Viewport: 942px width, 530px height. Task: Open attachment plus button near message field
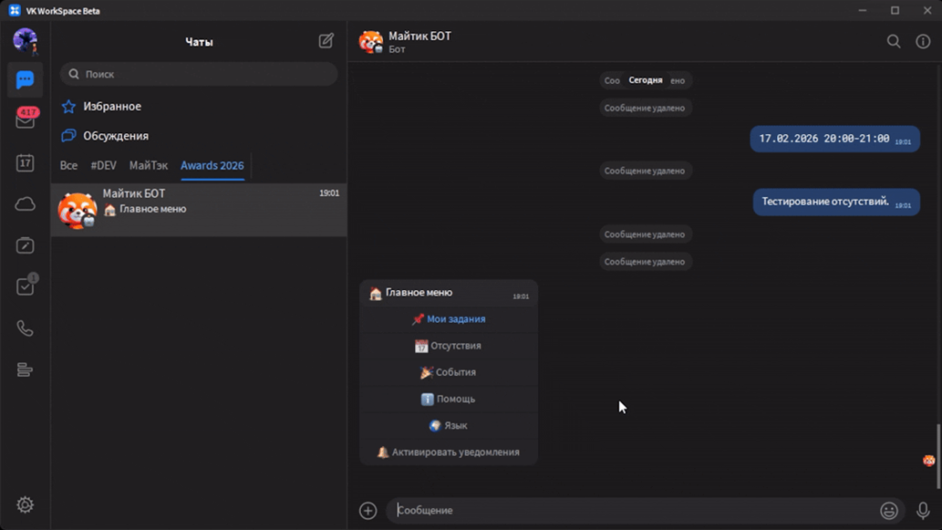point(368,511)
